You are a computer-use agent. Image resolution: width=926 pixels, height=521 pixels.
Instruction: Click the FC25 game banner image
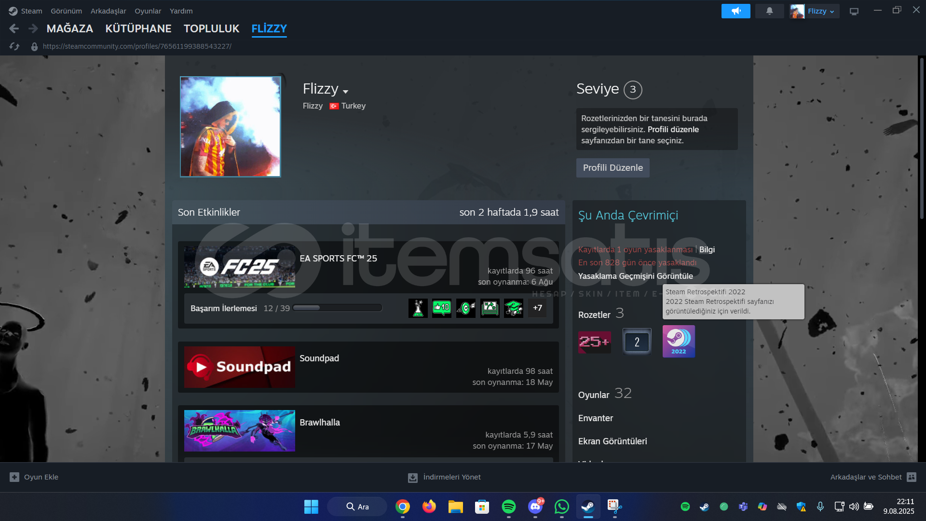pos(240,267)
